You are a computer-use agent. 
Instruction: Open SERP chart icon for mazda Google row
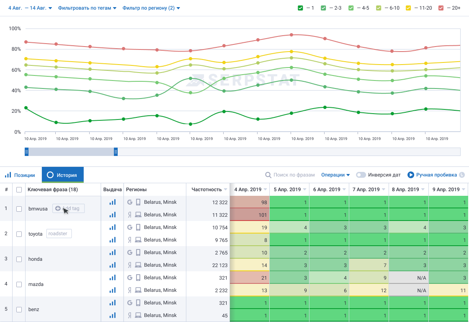[x=113, y=278]
